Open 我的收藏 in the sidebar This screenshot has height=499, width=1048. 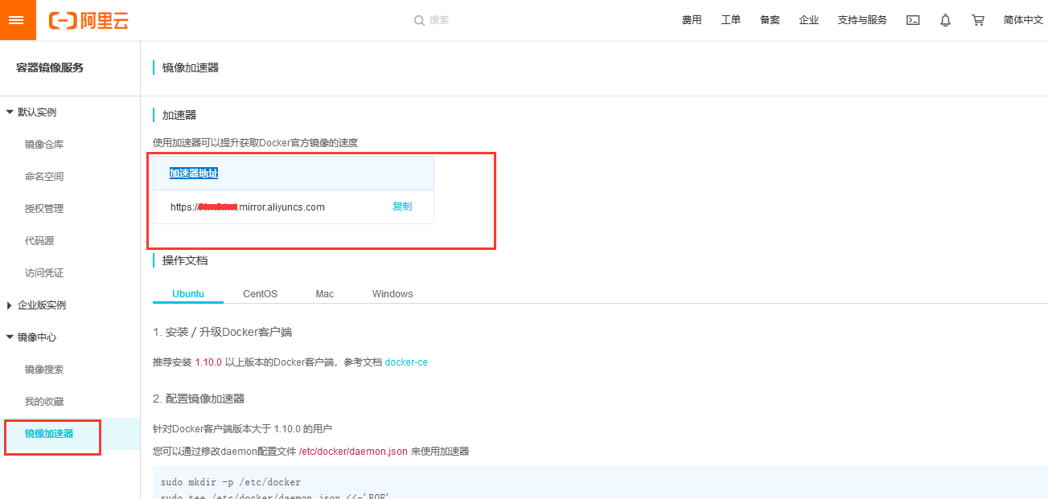pyautogui.click(x=44, y=402)
